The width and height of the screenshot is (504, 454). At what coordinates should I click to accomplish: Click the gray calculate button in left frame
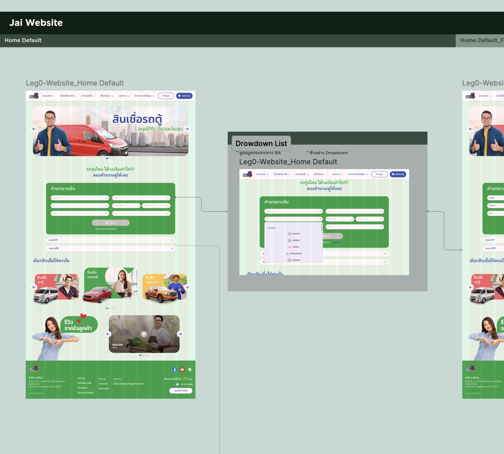pyautogui.click(x=110, y=223)
